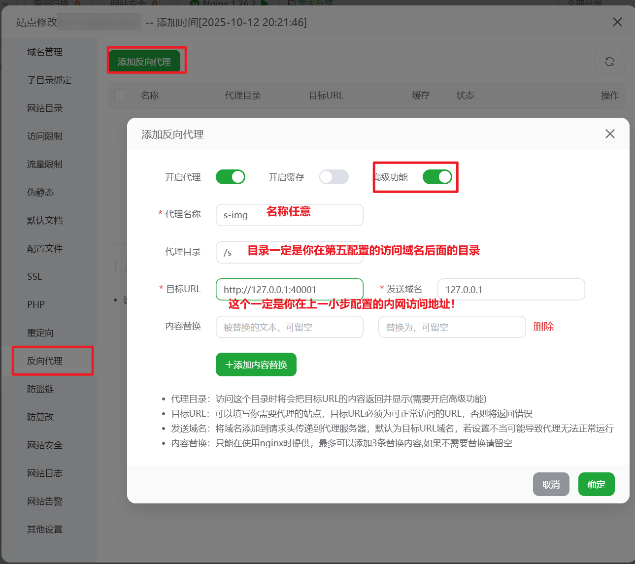
Task: Click the refresh icon button
Action: (609, 62)
